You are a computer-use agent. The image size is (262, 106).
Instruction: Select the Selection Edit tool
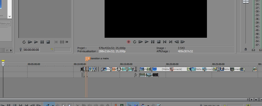click(64, 105)
